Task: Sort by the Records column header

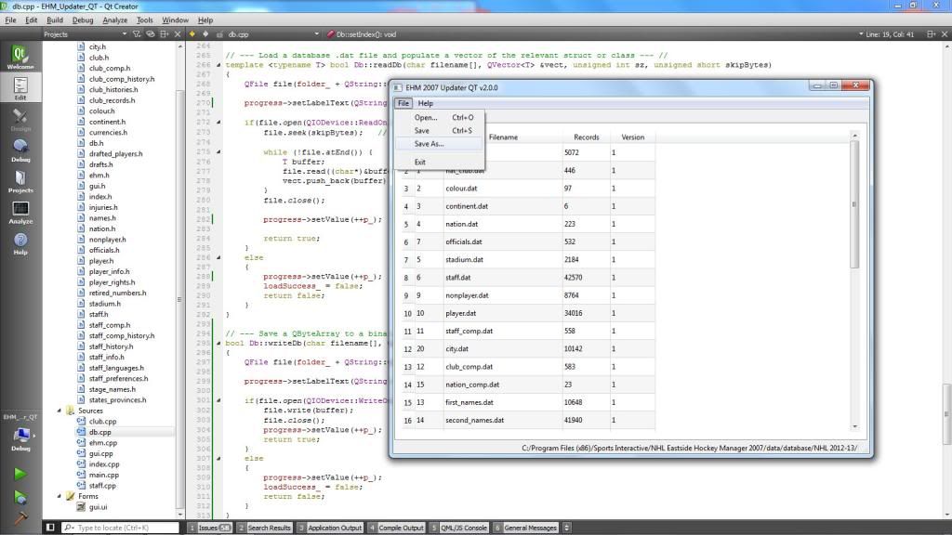Action: tap(587, 137)
